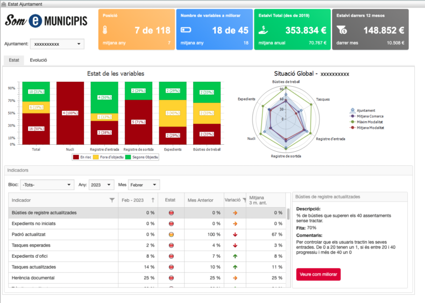The width and height of the screenshot is (425, 303).
Task: Click red status dot for Herència documental
Action: pyautogui.click(x=171, y=278)
